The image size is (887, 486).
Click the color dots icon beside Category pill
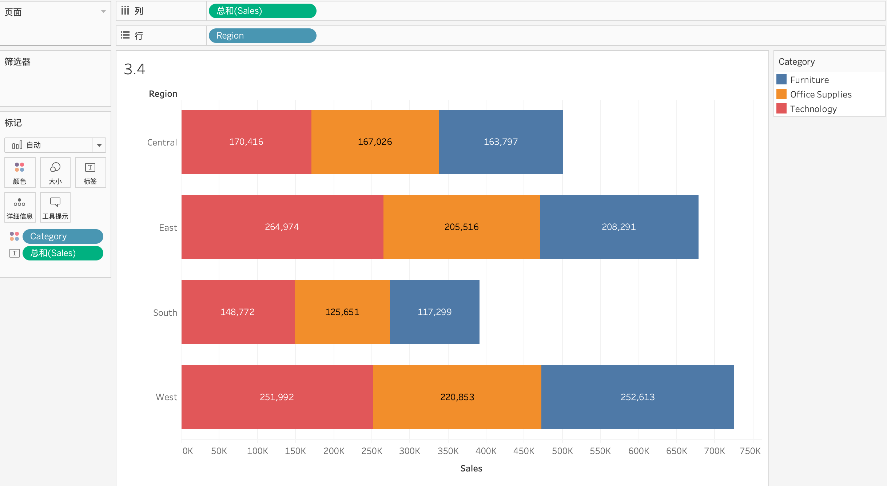[x=14, y=236]
